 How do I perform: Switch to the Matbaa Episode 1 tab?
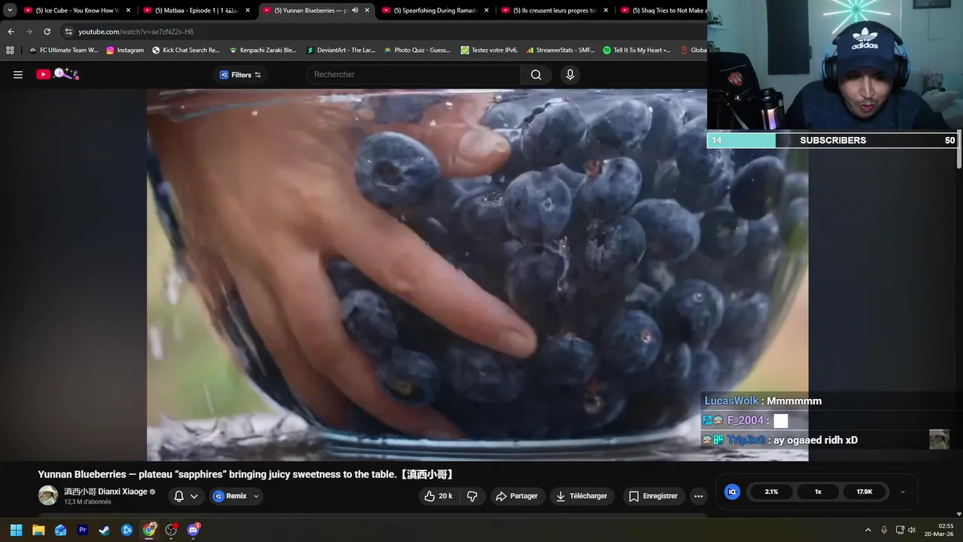197,11
